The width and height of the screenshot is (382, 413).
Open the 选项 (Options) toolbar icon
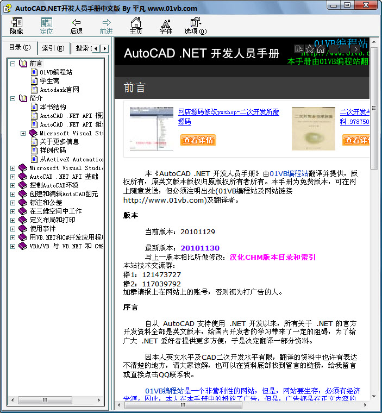coord(196,26)
